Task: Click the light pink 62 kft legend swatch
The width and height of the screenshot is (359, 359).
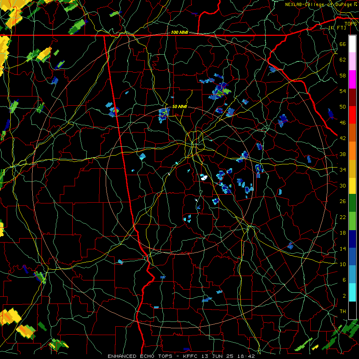Action: tap(352, 61)
